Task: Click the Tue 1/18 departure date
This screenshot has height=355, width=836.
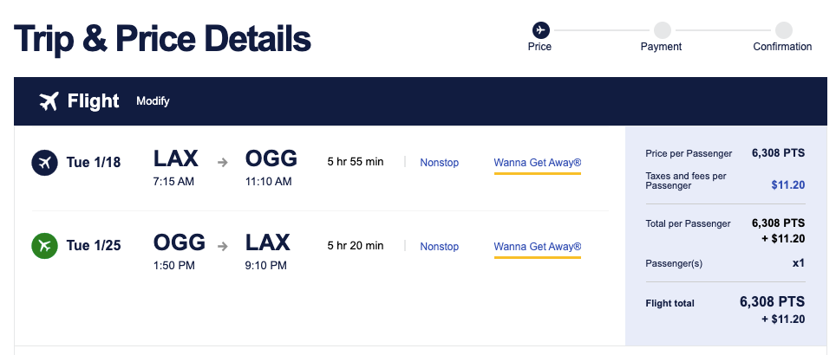Action: [94, 162]
